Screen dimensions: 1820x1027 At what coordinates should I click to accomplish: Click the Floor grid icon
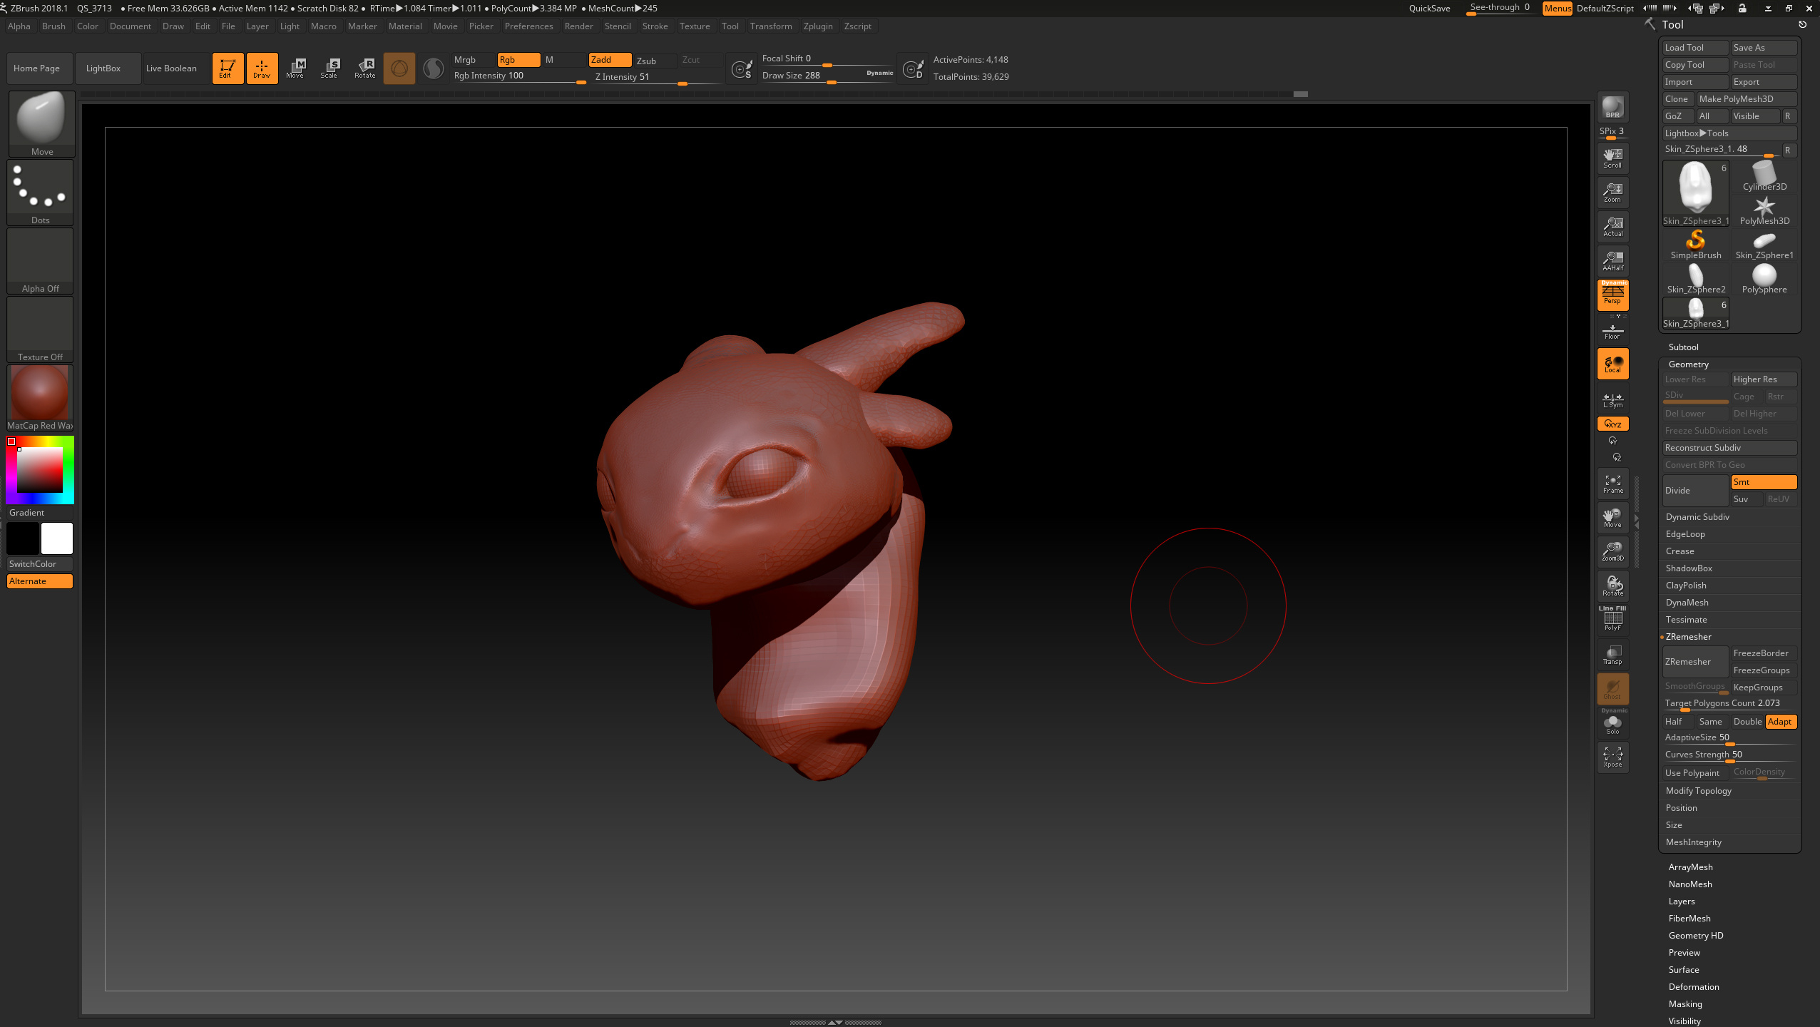point(1612,332)
